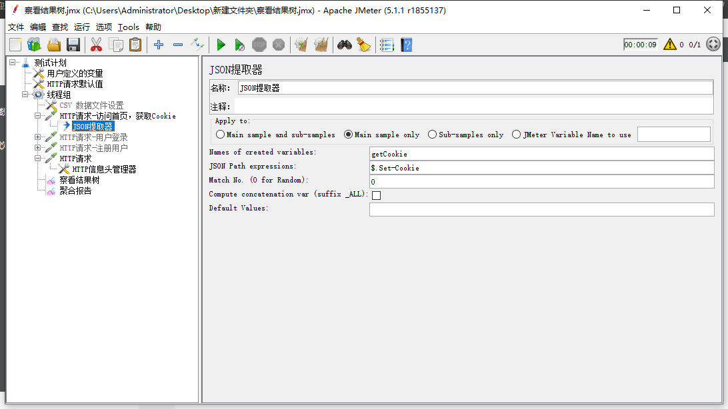
Task: Open the Templates icon in toolbar
Action: (34, 45)
